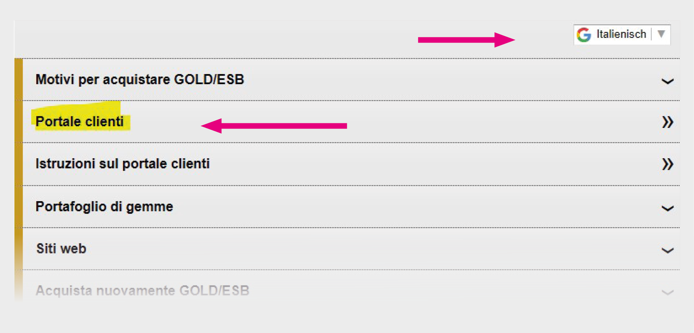Image resolution: width=694 pixels, height=333 pixels.
Task: Expand chevron for Motivi per acquistare GOLD/ESB
Action: [667, 81]
